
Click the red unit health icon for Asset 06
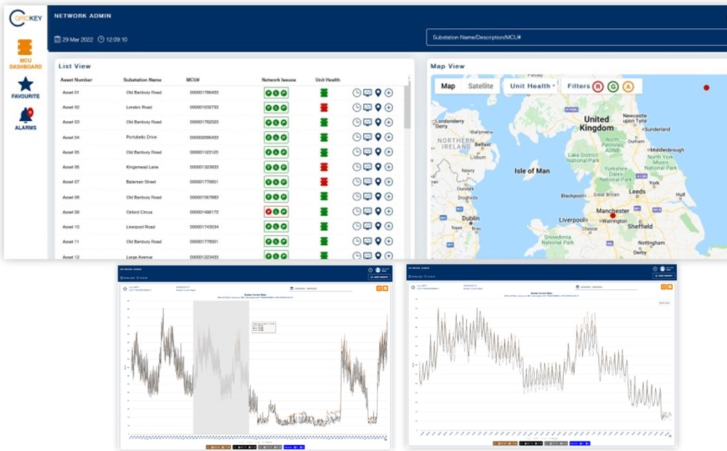[x=324, y=167]
